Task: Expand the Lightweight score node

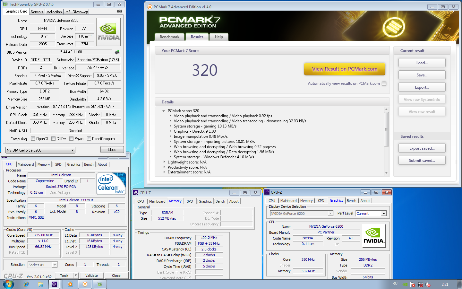Action: pyautogui.click(x=164, y=162)
